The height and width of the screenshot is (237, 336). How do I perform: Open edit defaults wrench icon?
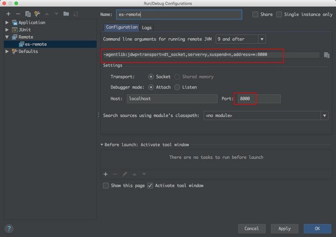pos(37,14)
